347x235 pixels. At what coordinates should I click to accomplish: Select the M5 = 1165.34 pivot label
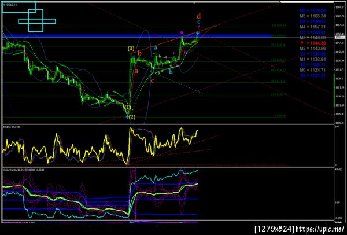pos(313,16)
